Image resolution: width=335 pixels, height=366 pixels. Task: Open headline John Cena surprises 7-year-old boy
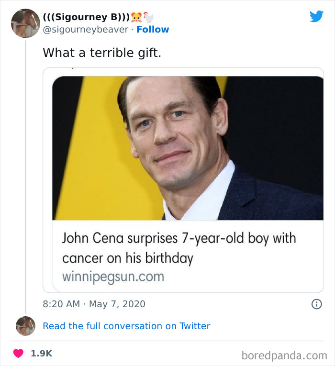coord(179,248)
